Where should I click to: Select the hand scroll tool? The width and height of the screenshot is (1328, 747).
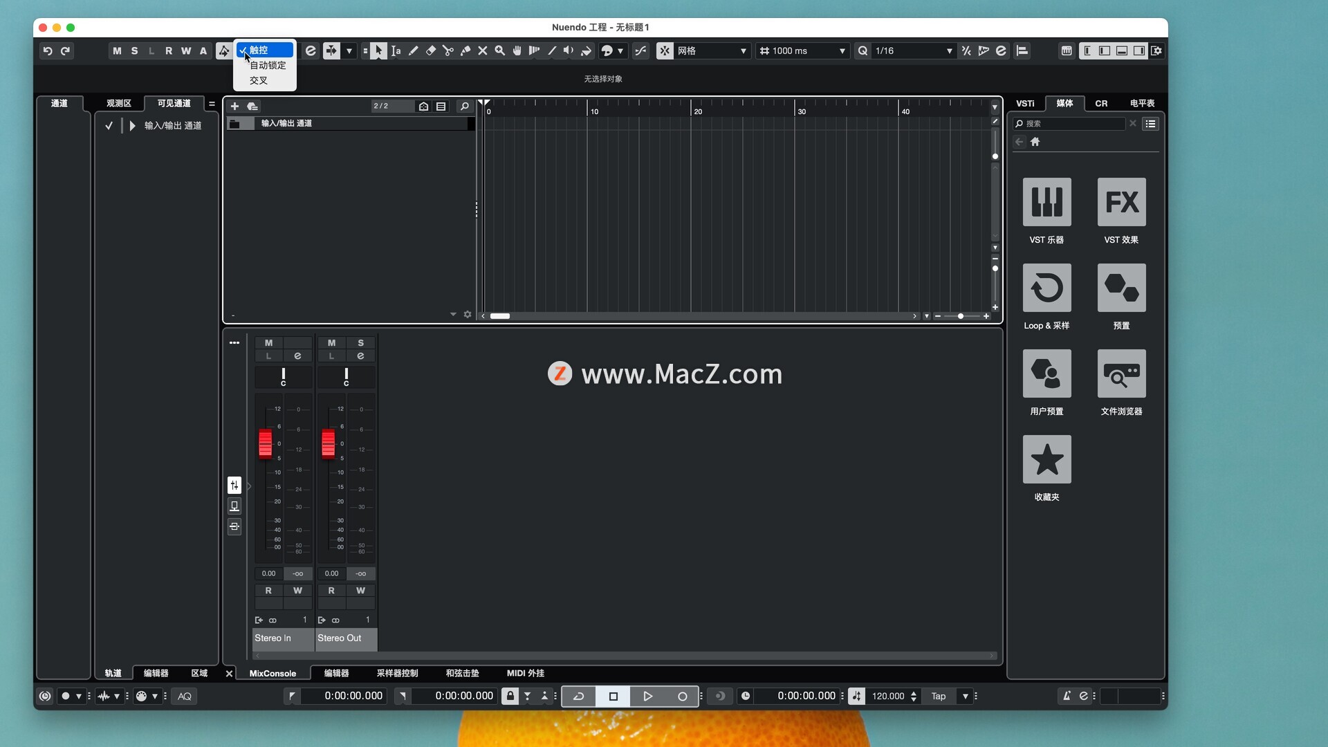517,50
